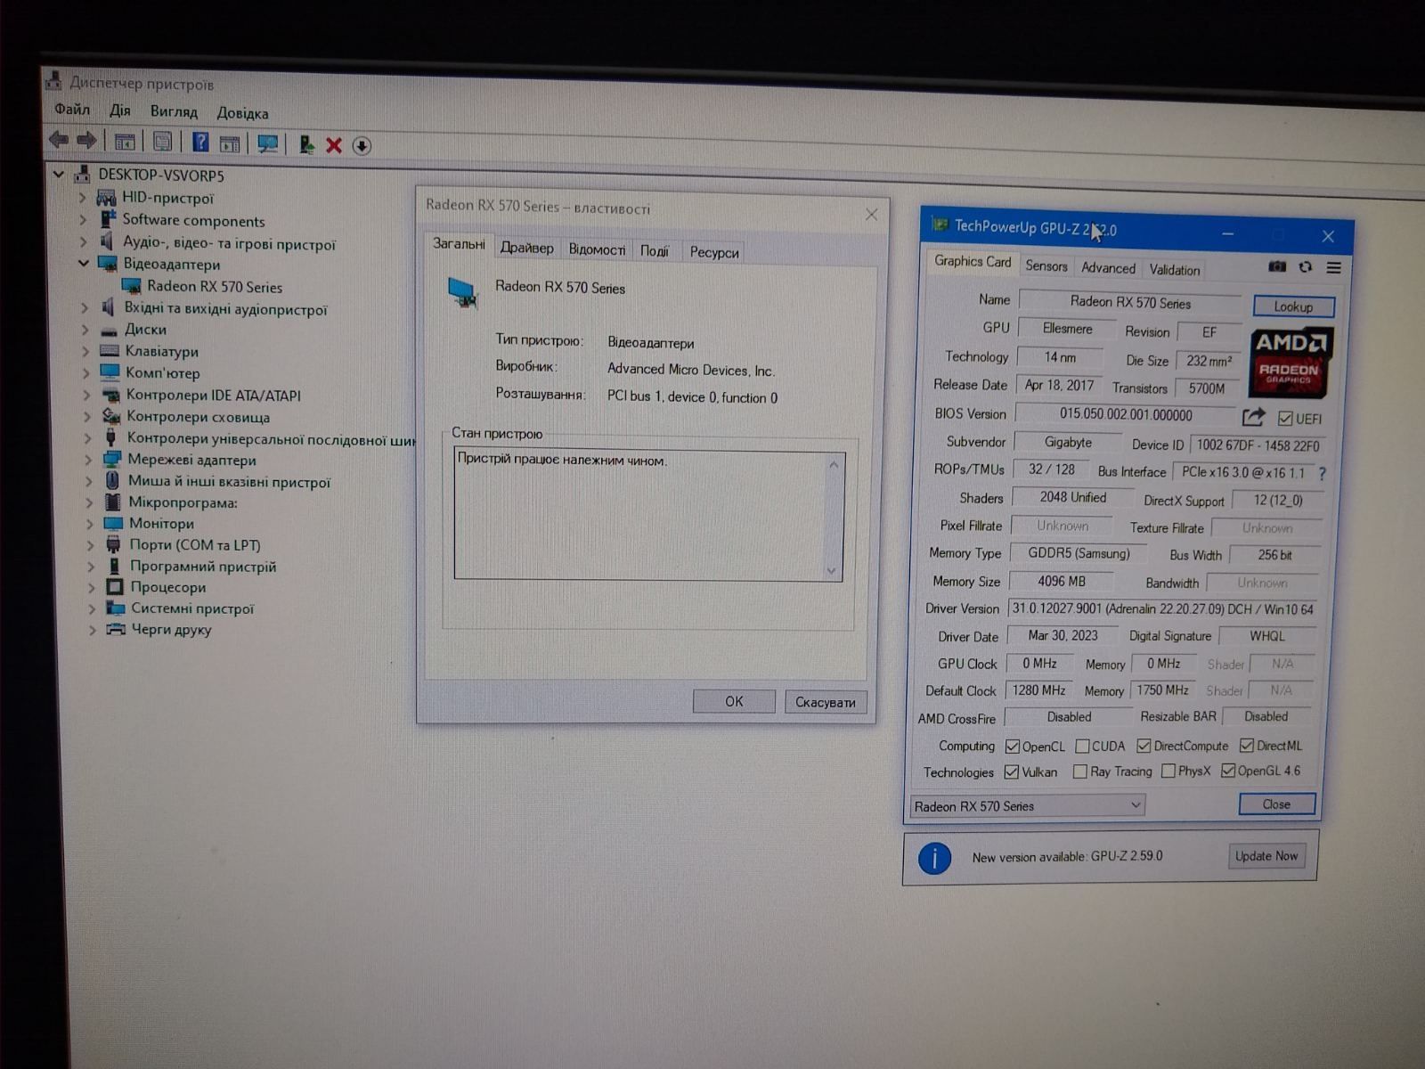Collapse the DESKTOP-VSVORP5 root node
1425x1069 pixels.
pos(59,174)
